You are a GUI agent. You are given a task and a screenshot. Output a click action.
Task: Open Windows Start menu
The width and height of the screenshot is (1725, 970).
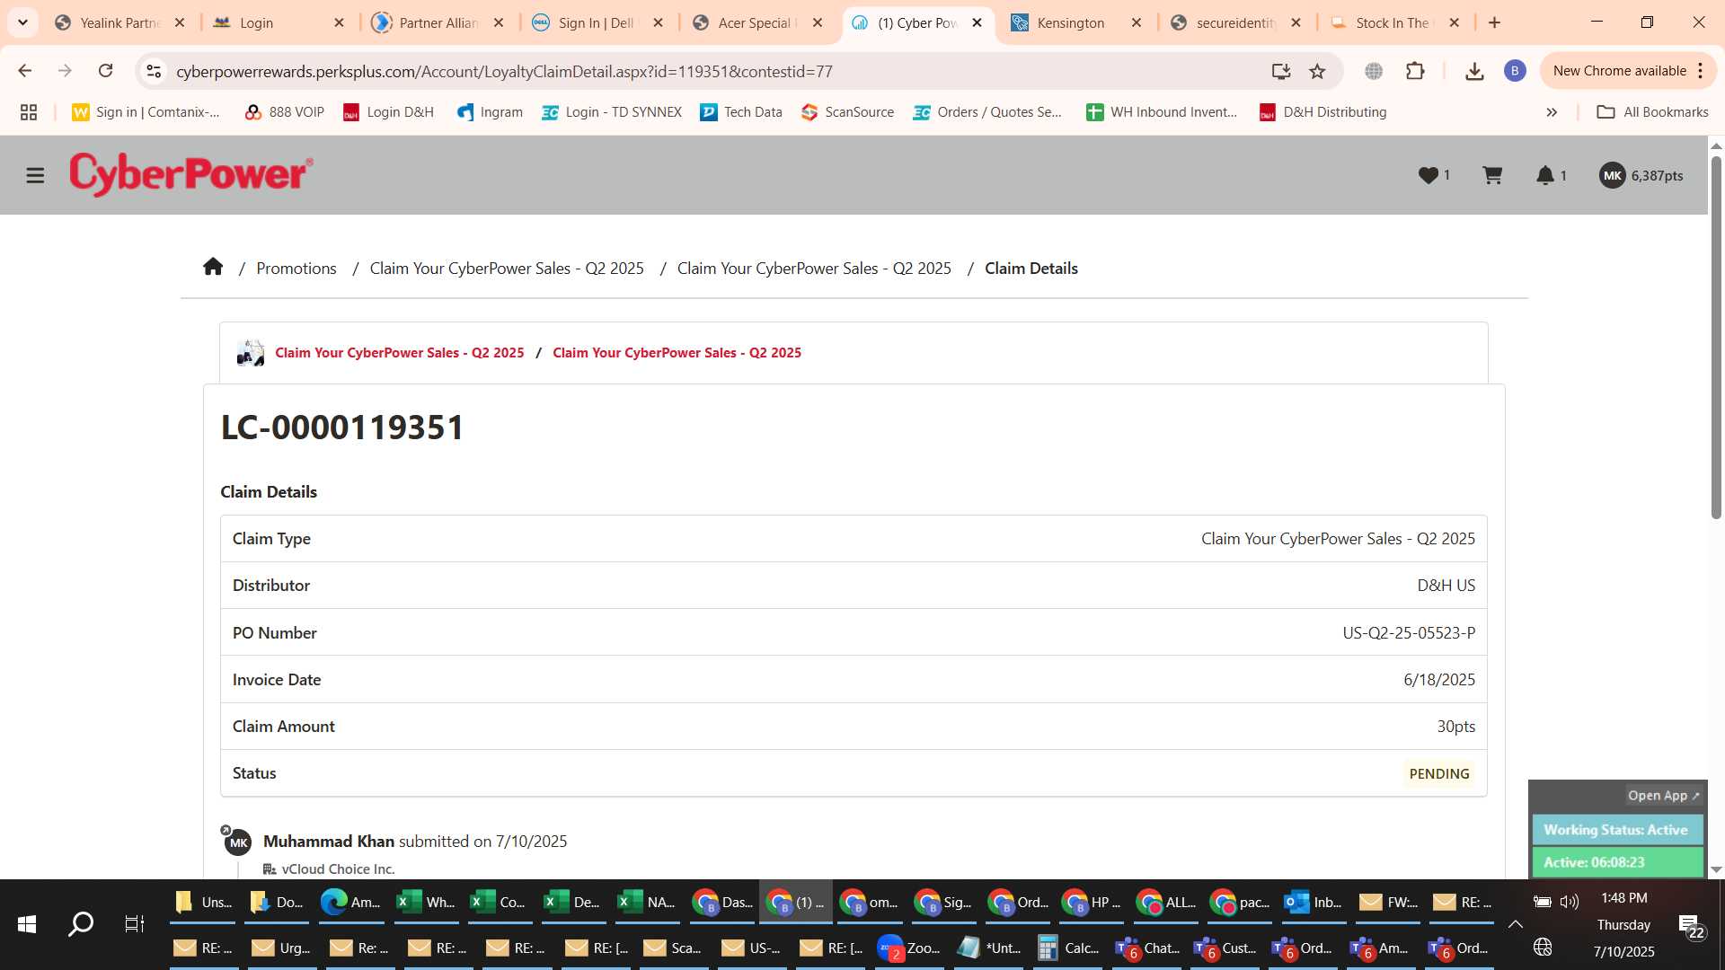click(x=27, y=923)
